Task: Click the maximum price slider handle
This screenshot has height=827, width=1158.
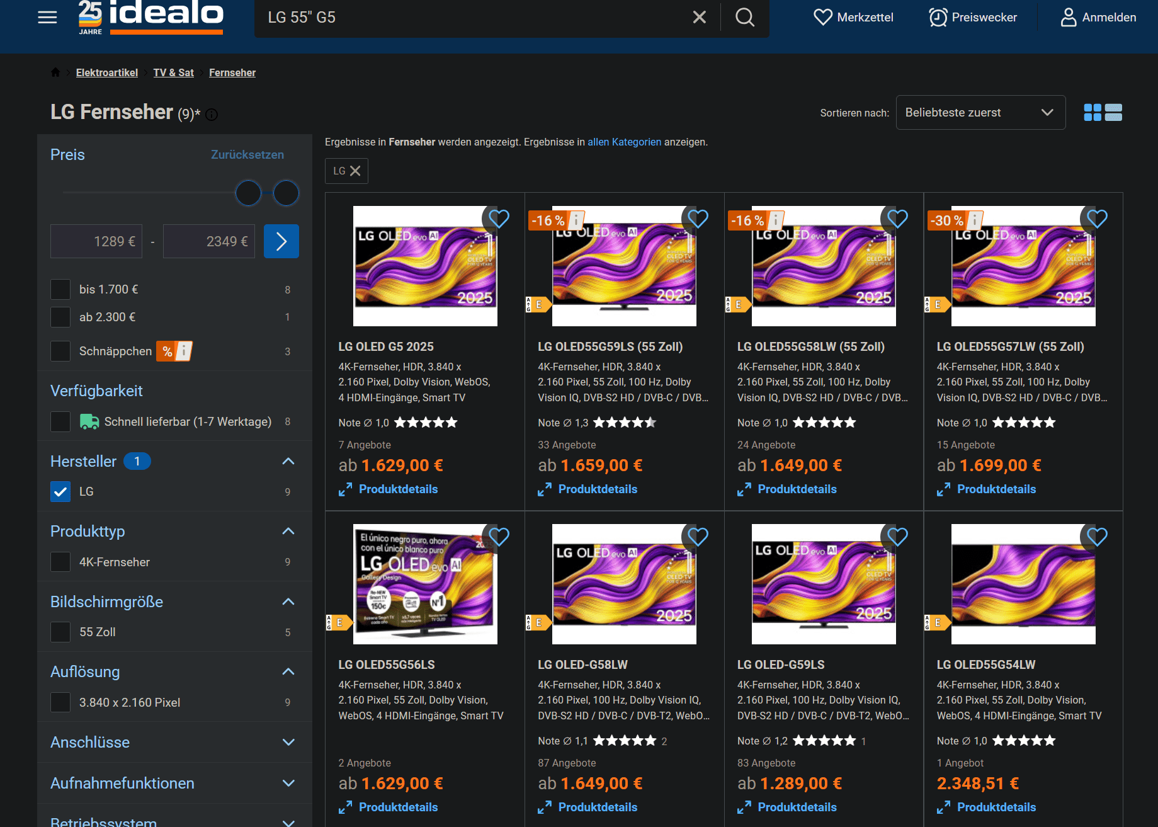Action: click(x=286, y=193)
